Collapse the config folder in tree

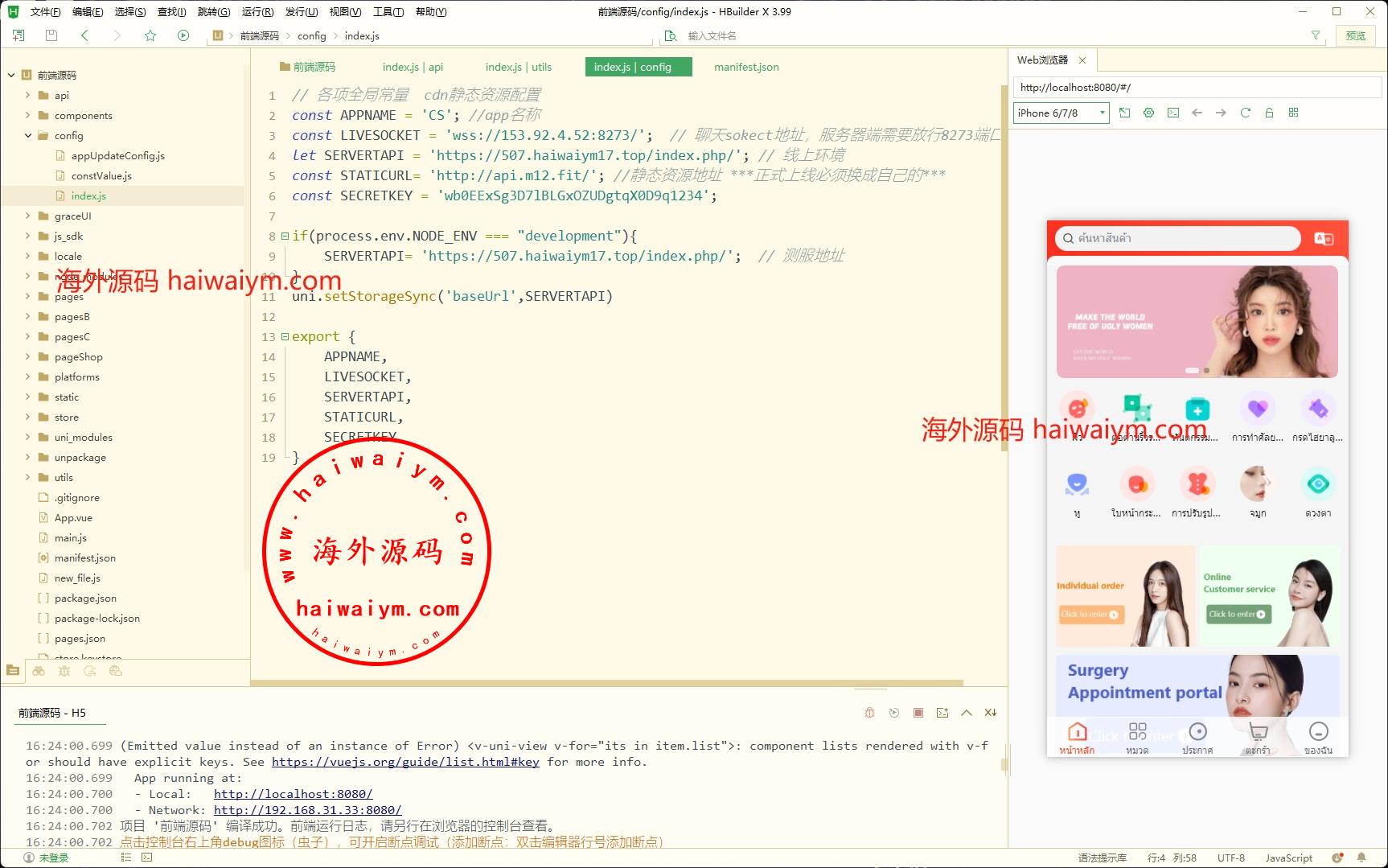point(28,135)
